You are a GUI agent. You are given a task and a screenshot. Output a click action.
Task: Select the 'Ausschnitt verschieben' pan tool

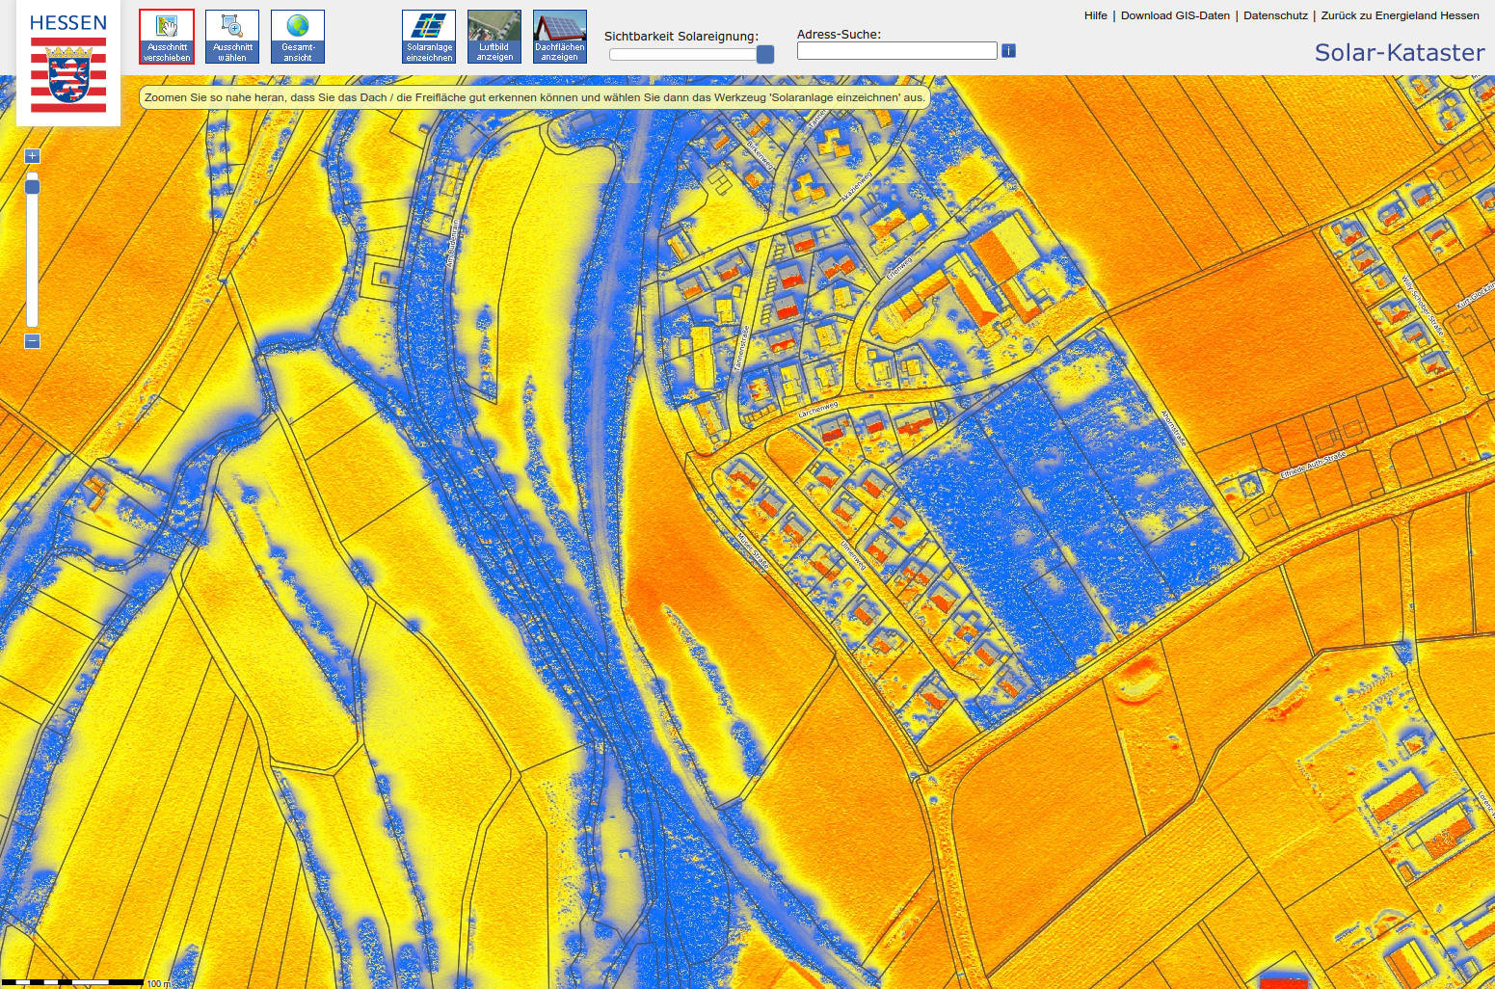[167, 37]
